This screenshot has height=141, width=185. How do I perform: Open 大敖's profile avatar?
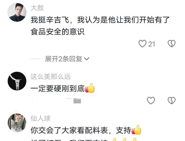click(17, 12)
